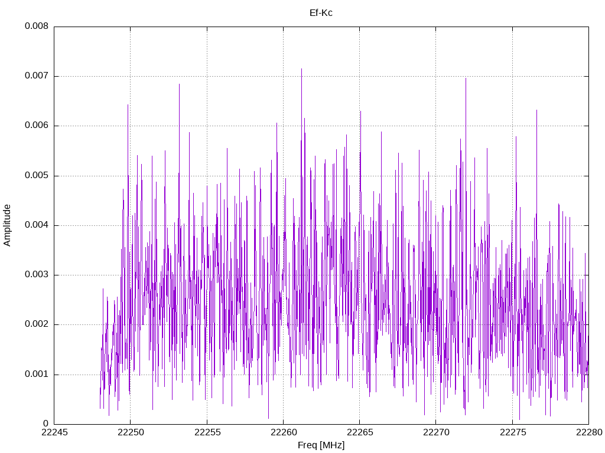Image resolution: width=605 pixels, height=453 pixels.
Task: Click the 0.005 y-axis tick label
Action: 37,176
